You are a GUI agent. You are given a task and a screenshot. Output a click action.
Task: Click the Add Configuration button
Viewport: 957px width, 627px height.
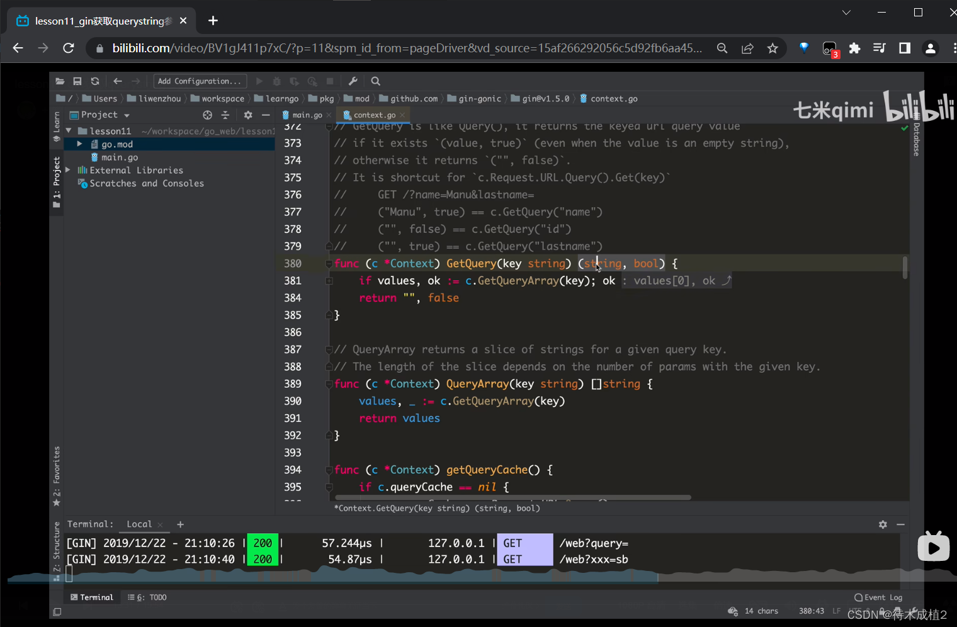(x=200, y=81)
